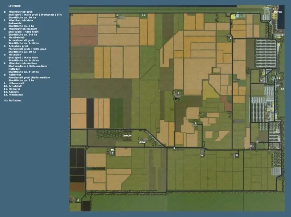
Task: Click Reiterhof marker 8 on the map
Action: click(78, 200)
